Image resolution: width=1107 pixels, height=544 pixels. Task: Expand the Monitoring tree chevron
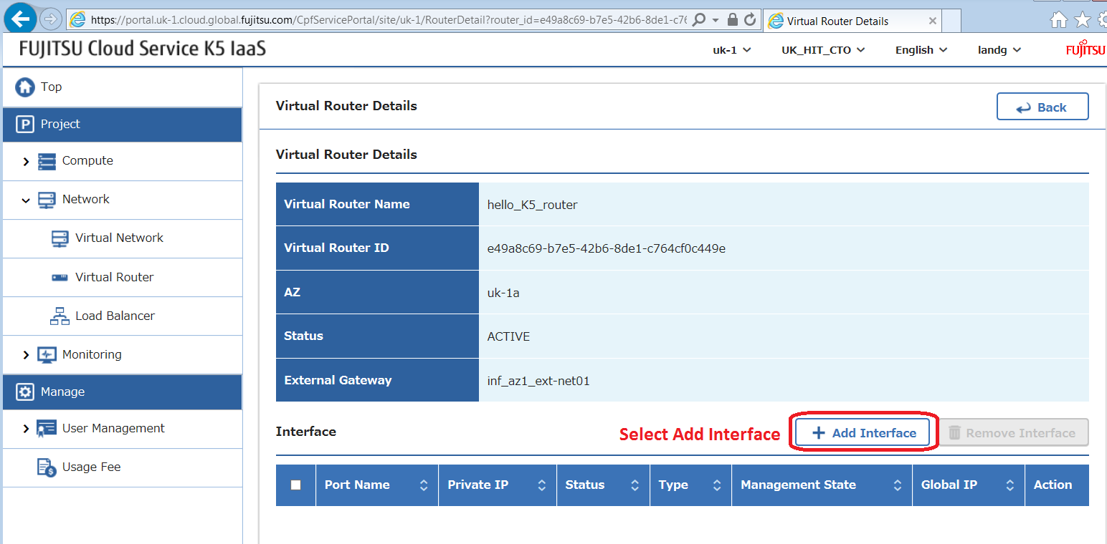[27, 355]
